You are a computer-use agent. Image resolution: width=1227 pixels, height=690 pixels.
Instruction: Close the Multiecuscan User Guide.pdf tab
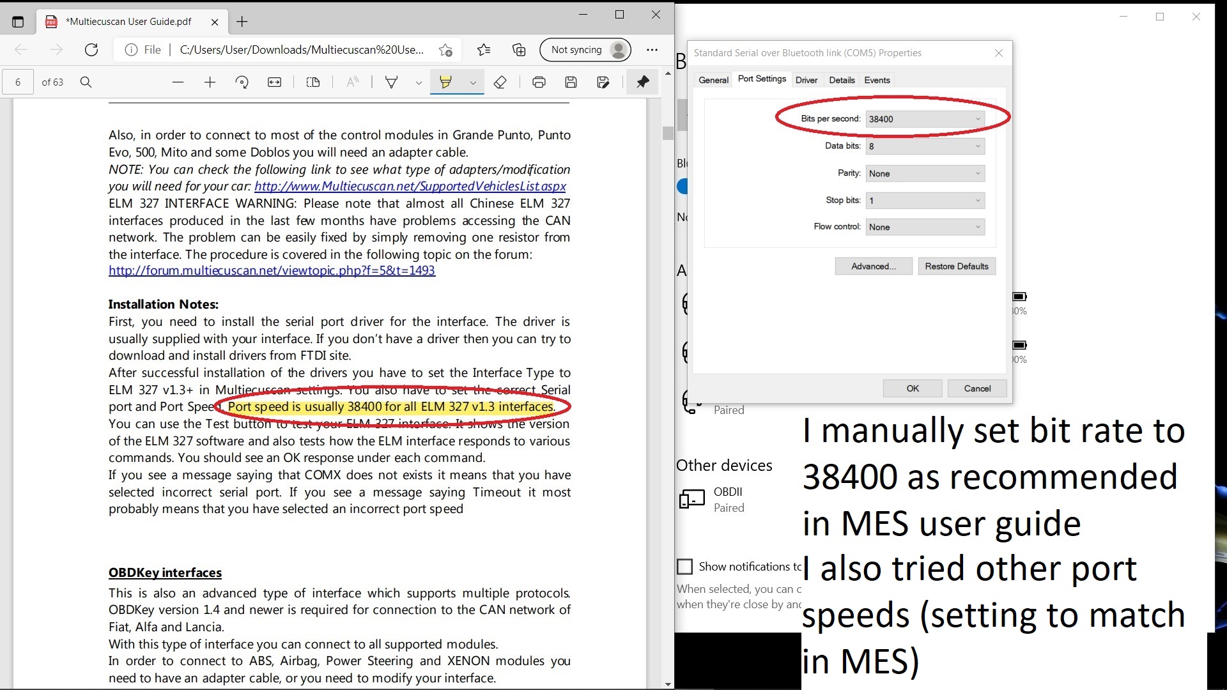pyautogui.click(x=215, y=22)
